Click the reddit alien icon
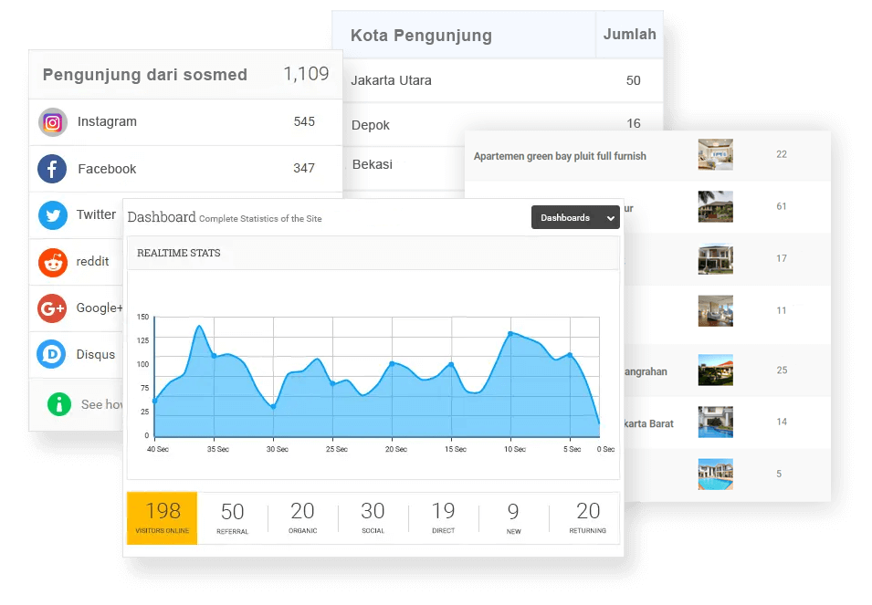The height and width of the screenshot is (605, 872). coord(53,262)
